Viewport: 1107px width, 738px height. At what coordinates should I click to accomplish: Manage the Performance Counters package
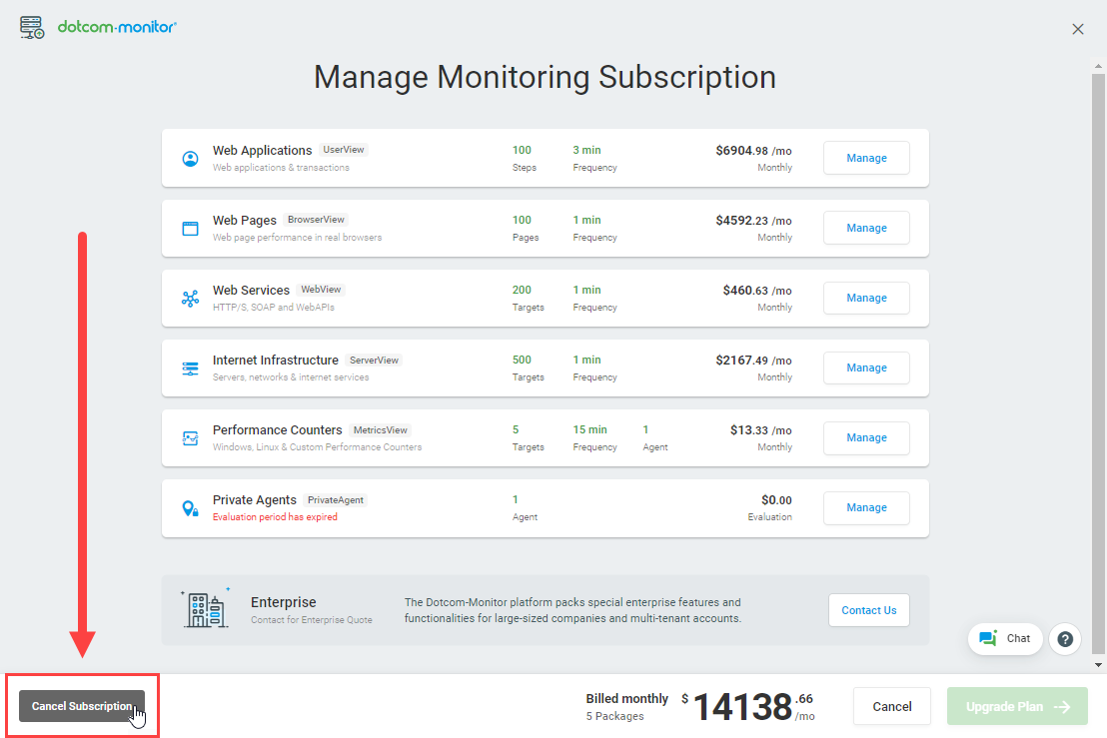[x=866, y=437]
